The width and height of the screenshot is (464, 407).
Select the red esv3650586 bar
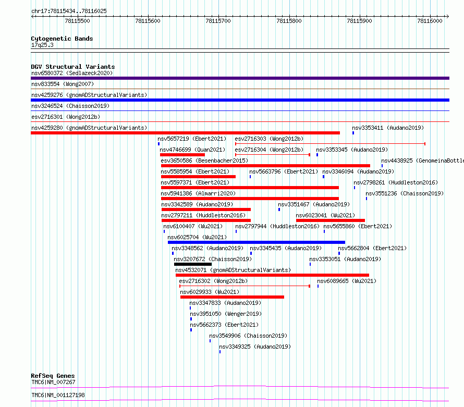coord(265,166)
